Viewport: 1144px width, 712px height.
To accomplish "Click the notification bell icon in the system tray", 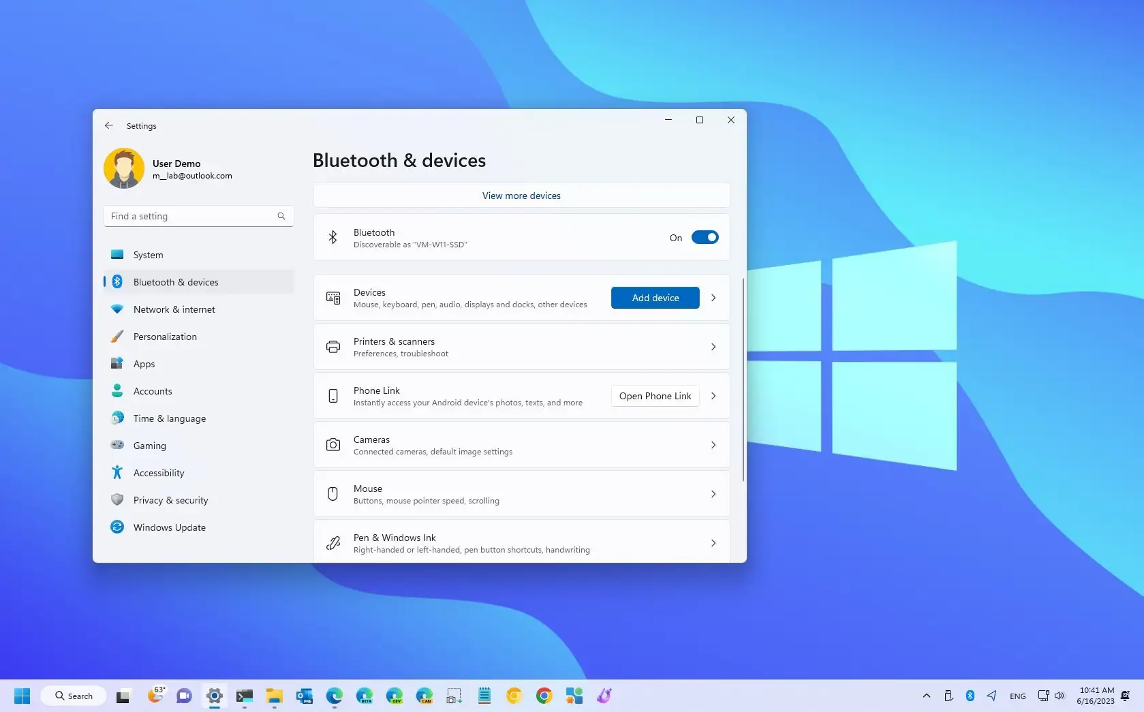I will click(x=1125, y=696).
